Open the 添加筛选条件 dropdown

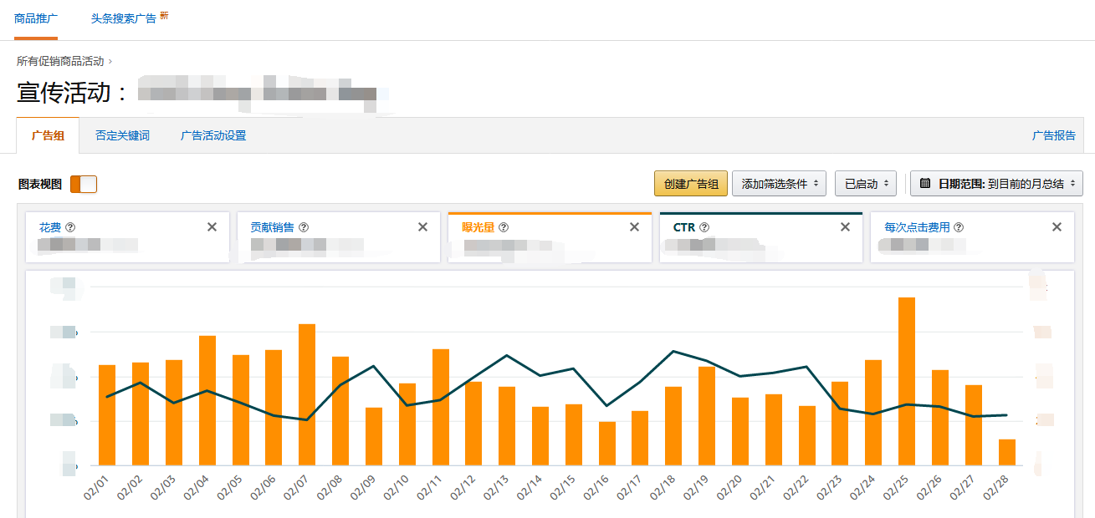pos(779,183)
